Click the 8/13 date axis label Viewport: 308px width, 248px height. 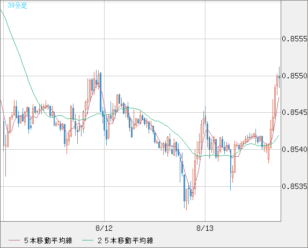(205, 228)
